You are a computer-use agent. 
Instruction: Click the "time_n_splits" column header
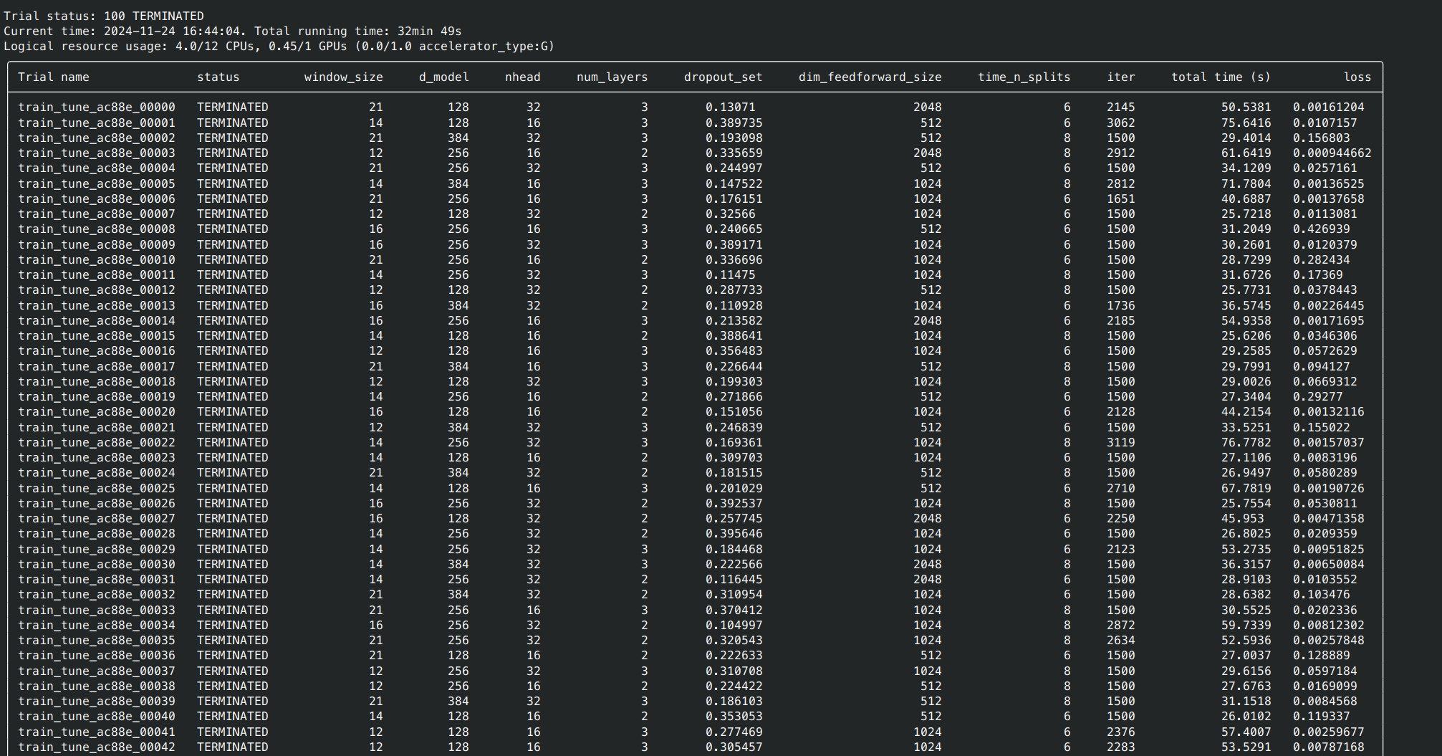pyautogui.click(x=1024, y=77)
